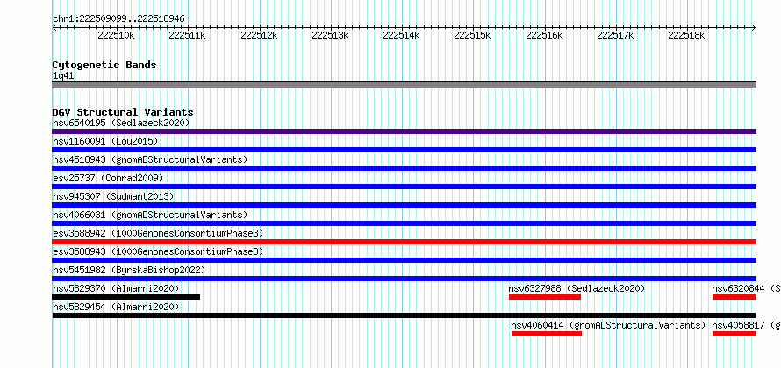Image resolution: width=781 pixels, height=368 pixels.
Task: Click the 222513k ruler position
Action: (330, 35)
